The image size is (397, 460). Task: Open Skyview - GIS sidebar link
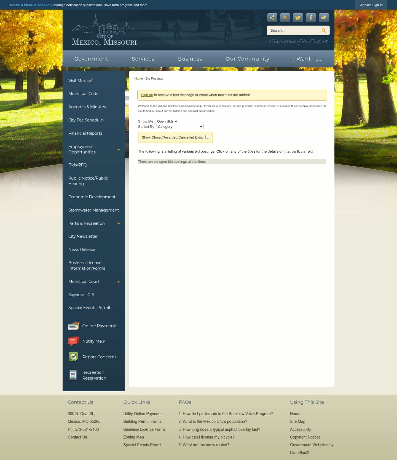click(x=81, y=295)
